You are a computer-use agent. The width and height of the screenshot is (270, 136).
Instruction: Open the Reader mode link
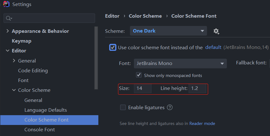click(x=202, y=123)
